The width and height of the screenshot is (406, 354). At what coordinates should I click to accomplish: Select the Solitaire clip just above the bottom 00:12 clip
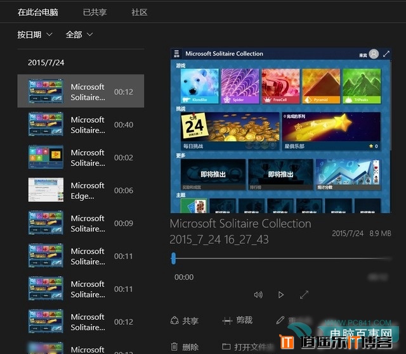(x=81, y=289)
